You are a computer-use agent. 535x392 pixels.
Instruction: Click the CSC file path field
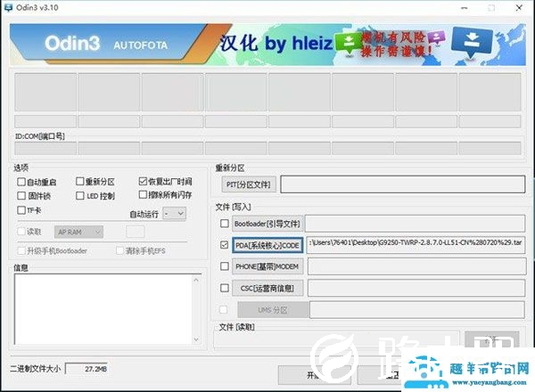coord(416,289)
